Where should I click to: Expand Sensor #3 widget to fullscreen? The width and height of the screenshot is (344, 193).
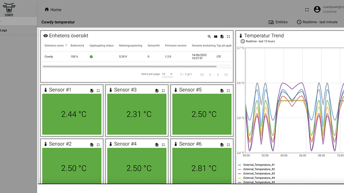(x=163, y=91)
